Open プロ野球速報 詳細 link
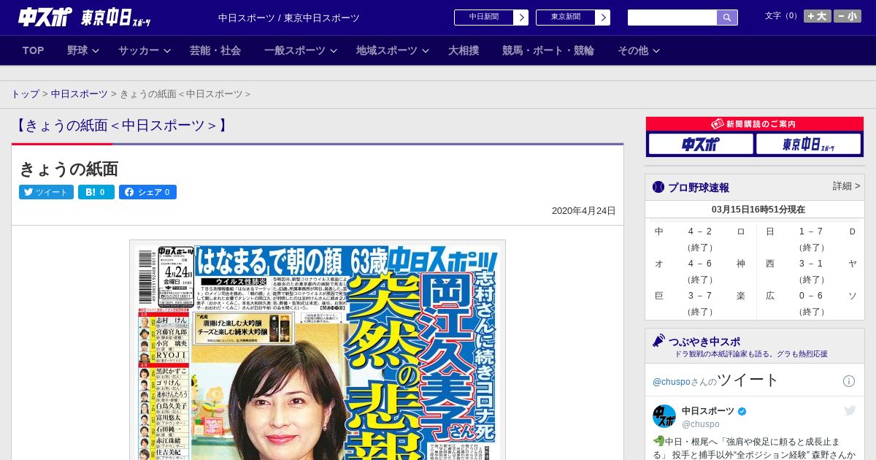Image resolution: width=876 pixels, height=460 pixels. (x=846, y=186)
